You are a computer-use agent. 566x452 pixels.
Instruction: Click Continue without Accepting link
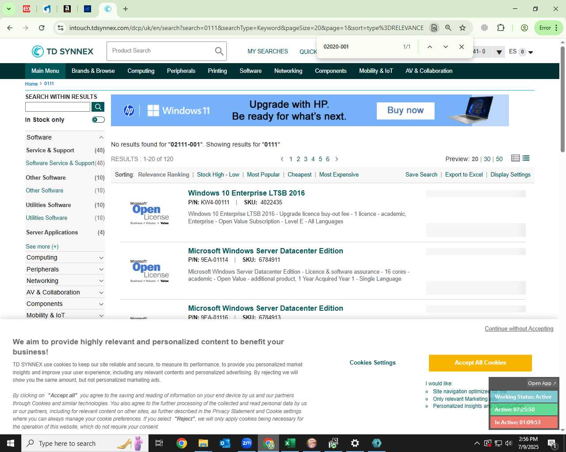coord(519,329)
